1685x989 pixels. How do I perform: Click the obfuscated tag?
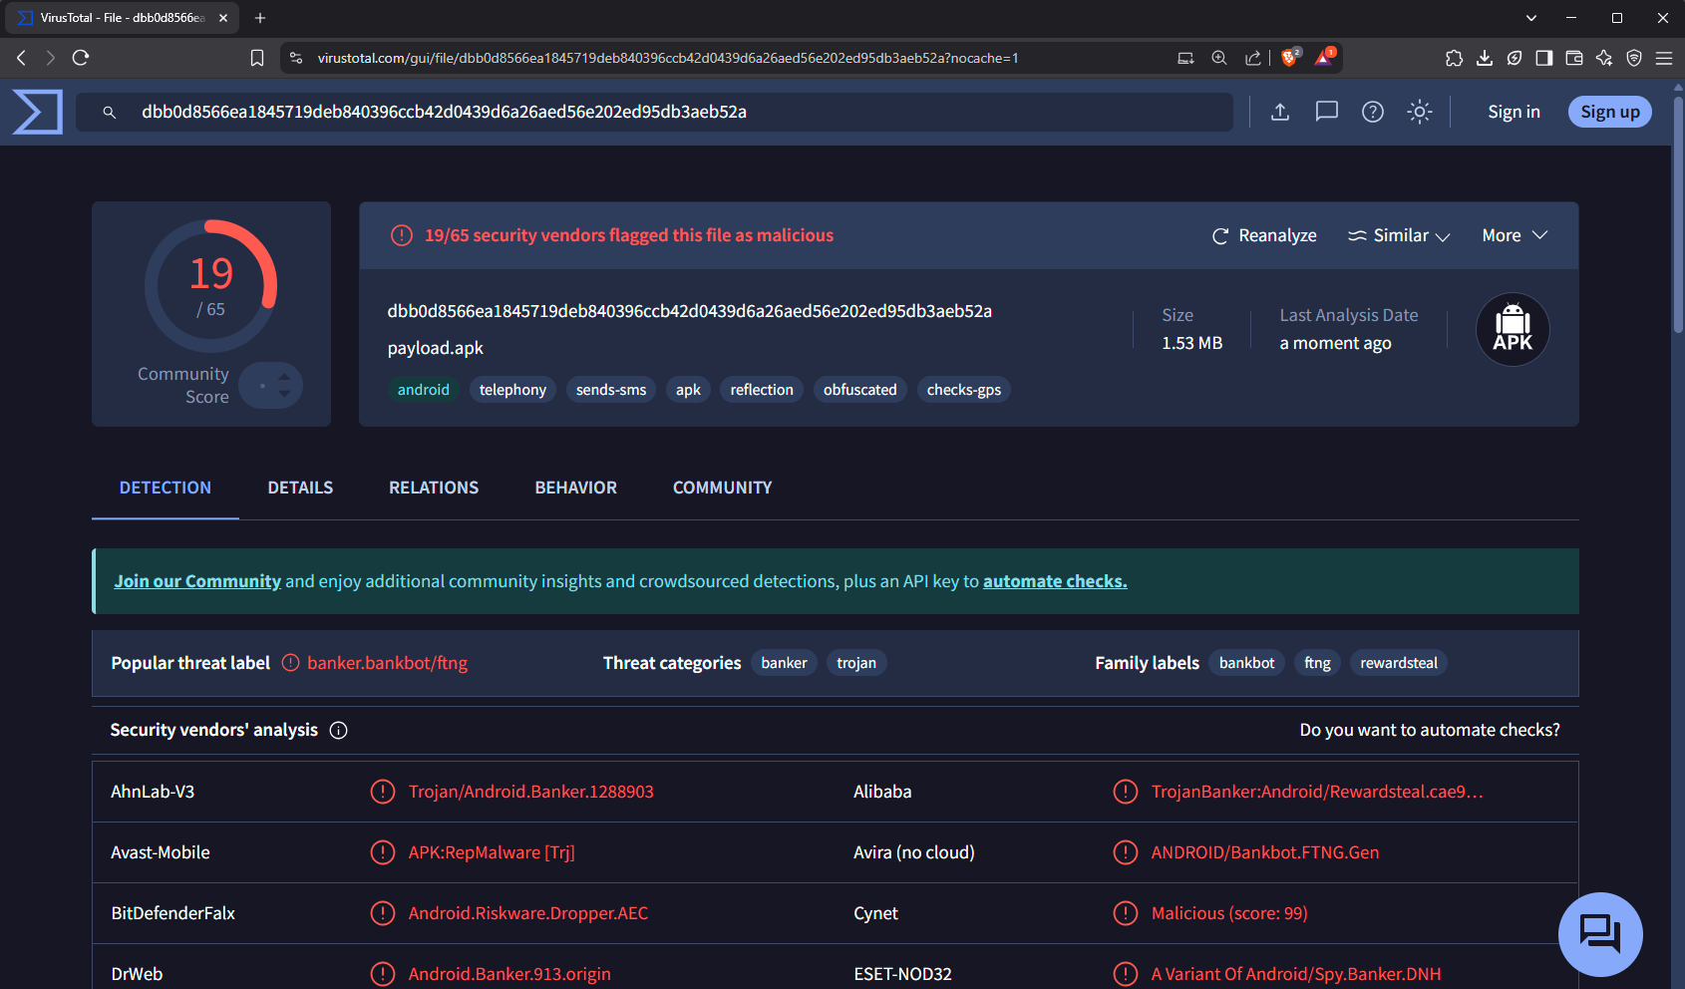[x=860, y=390]
